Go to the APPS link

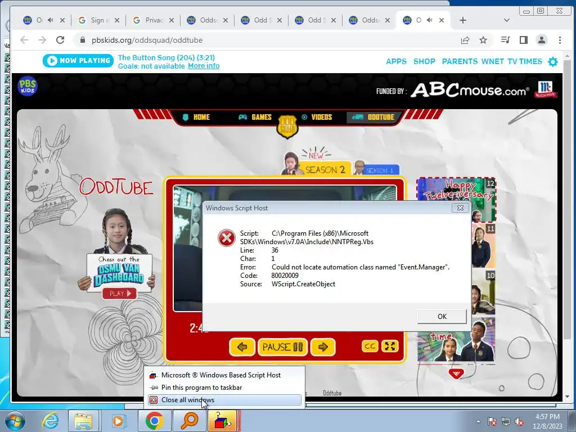pos(396,61)
